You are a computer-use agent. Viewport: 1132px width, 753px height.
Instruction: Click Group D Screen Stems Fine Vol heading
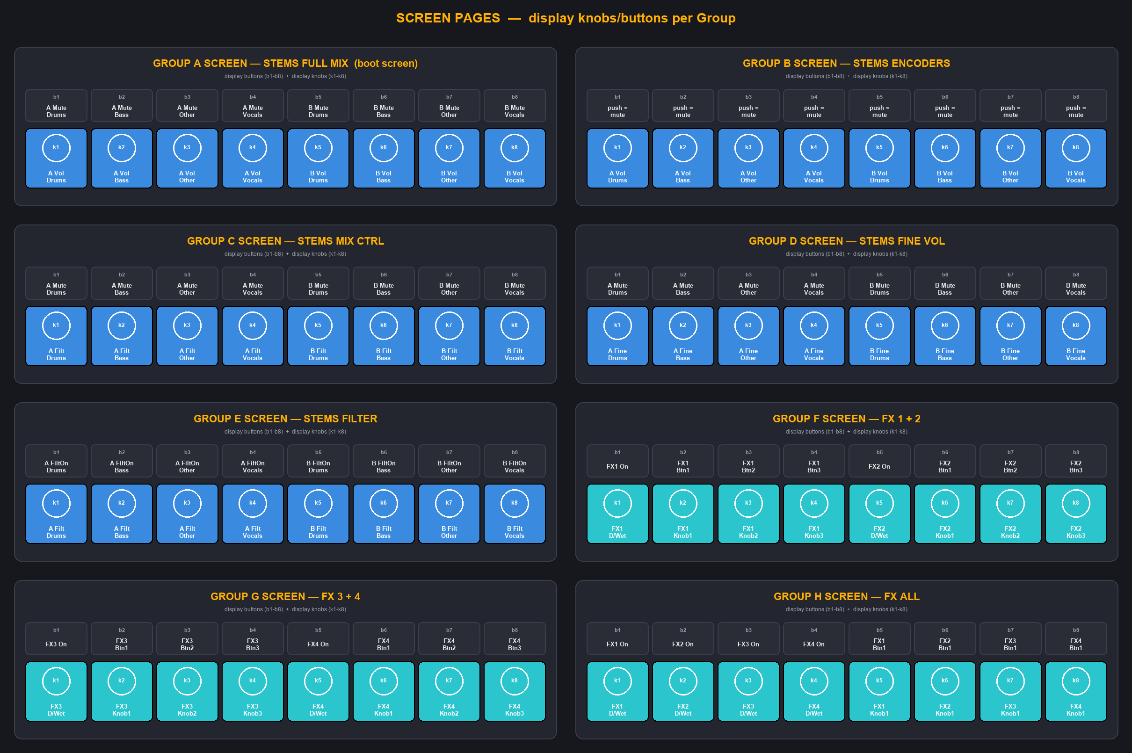click(847, 241)
